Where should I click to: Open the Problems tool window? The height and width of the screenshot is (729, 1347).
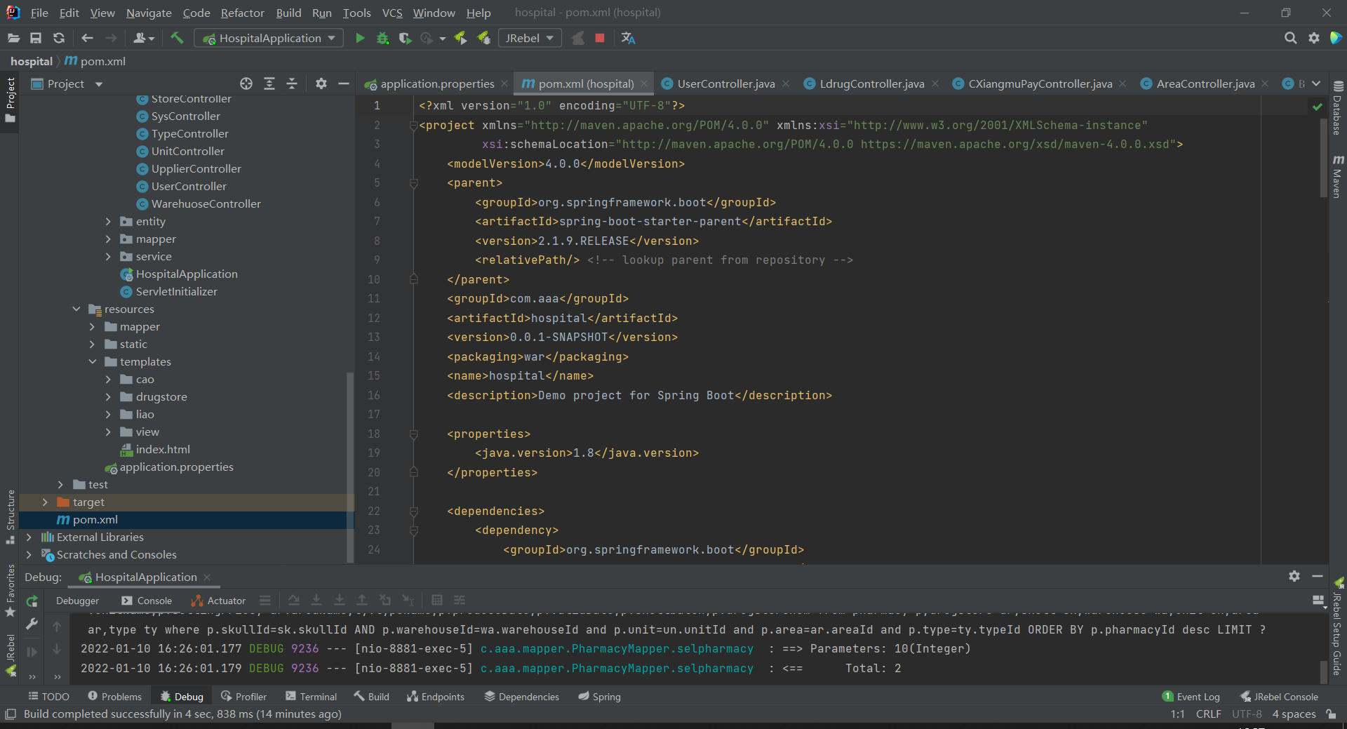[114, 697]
